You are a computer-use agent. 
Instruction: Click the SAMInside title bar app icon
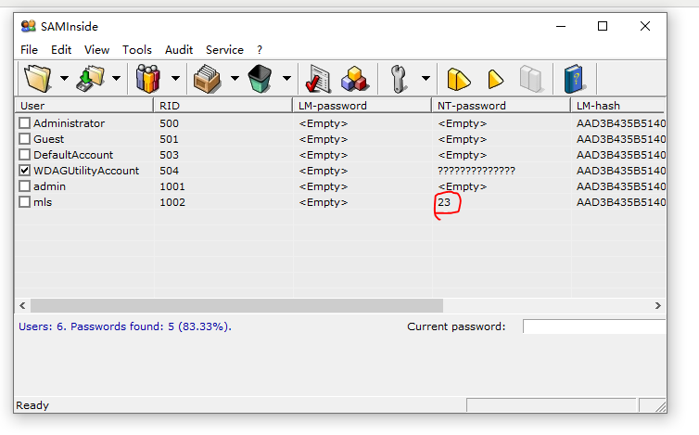coord(29,26)
